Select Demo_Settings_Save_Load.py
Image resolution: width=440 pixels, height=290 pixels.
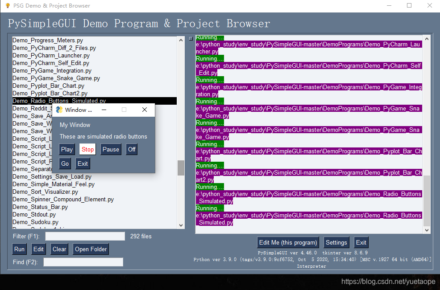95,177
